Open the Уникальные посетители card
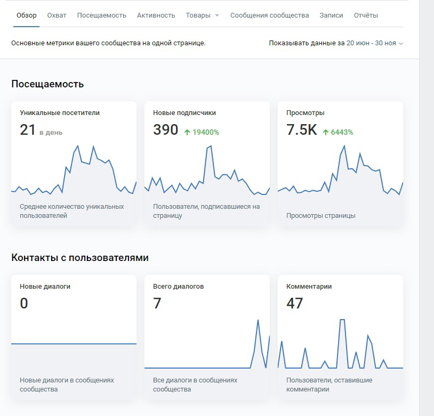 [x=74, y=164]
